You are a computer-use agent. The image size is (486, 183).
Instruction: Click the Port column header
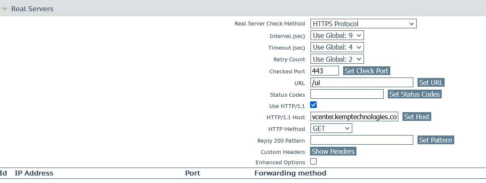(193, 173)
